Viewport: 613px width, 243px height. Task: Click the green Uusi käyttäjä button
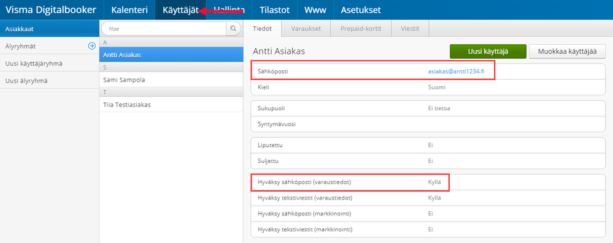pyautogui.click(x=487, y=51)
